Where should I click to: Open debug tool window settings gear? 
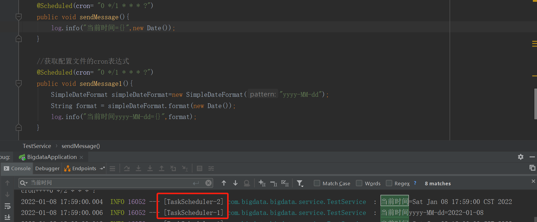(x=521, y=157)
